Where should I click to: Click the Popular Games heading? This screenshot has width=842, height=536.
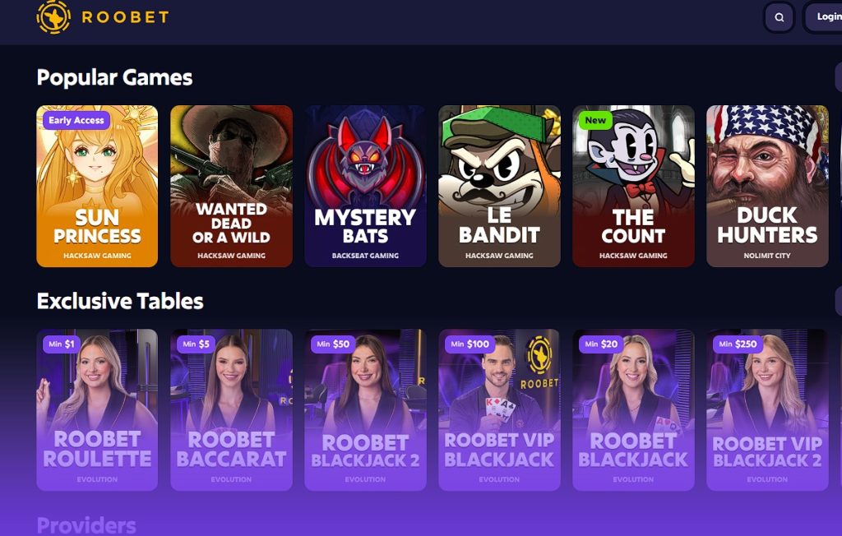coord(114,78)
